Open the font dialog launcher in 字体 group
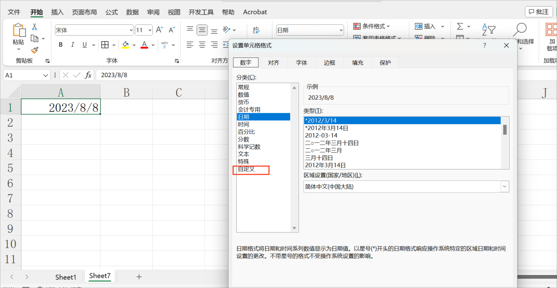 pyautogui.click(x=177, y=61)
